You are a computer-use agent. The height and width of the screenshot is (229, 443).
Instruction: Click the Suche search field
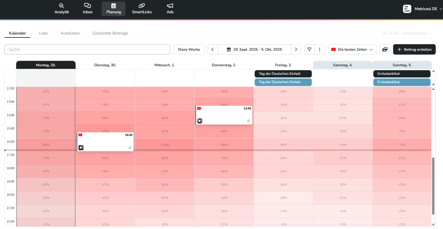coord(87,49)
